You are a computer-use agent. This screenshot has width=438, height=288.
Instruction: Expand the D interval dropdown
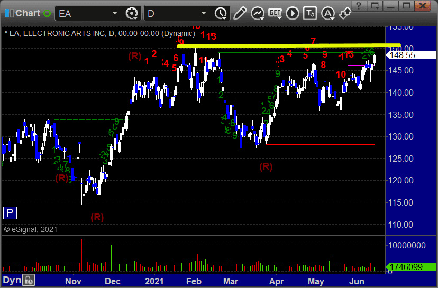[204, 13]
